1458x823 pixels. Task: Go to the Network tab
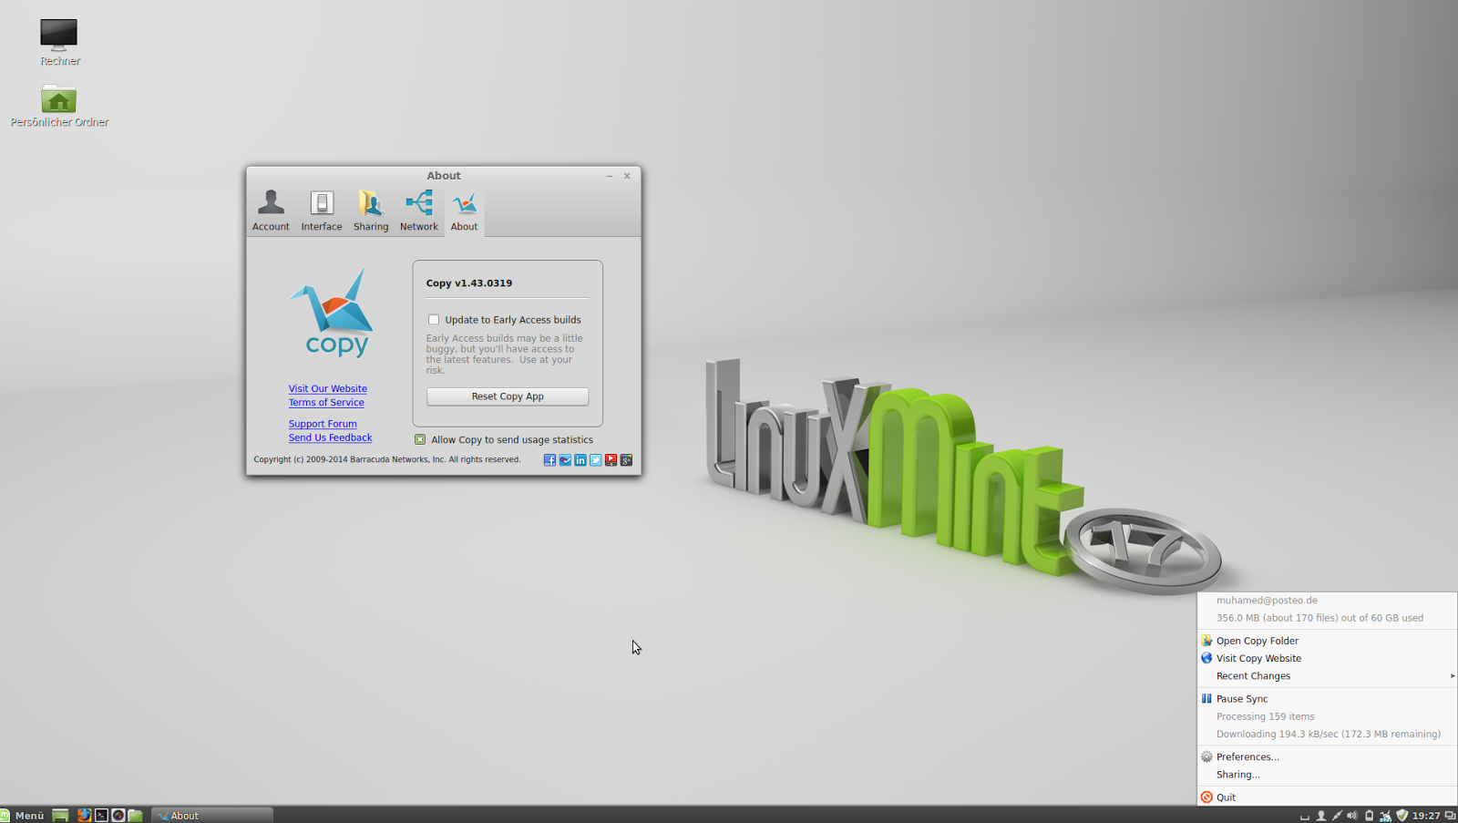click(419, 211)
